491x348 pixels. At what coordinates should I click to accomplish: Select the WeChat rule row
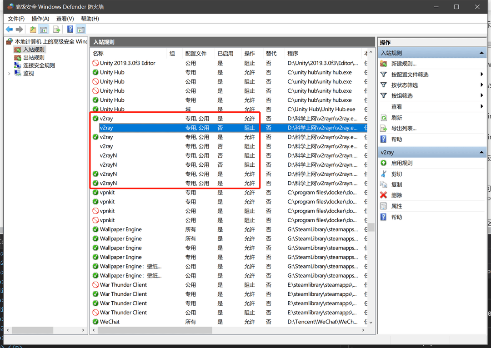click(229, 322)
